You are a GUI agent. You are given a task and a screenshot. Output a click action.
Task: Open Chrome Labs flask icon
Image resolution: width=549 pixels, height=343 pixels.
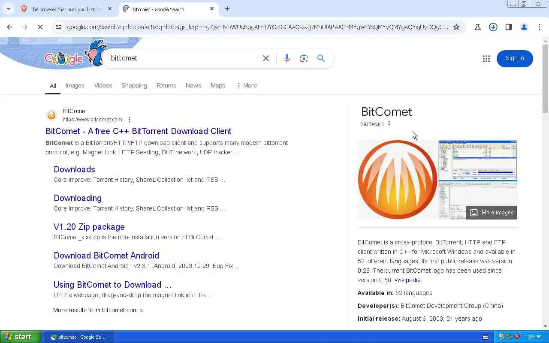[477, 27]
